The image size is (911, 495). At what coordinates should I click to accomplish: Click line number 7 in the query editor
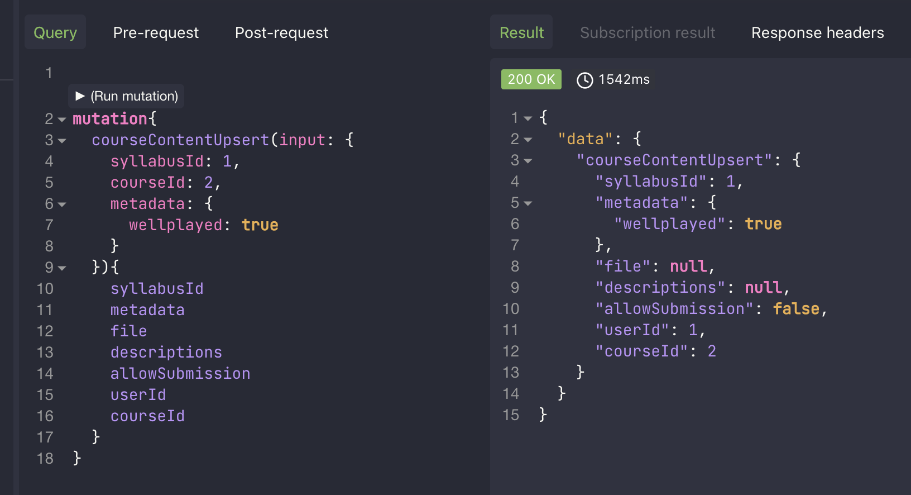[x=49, y=225]
